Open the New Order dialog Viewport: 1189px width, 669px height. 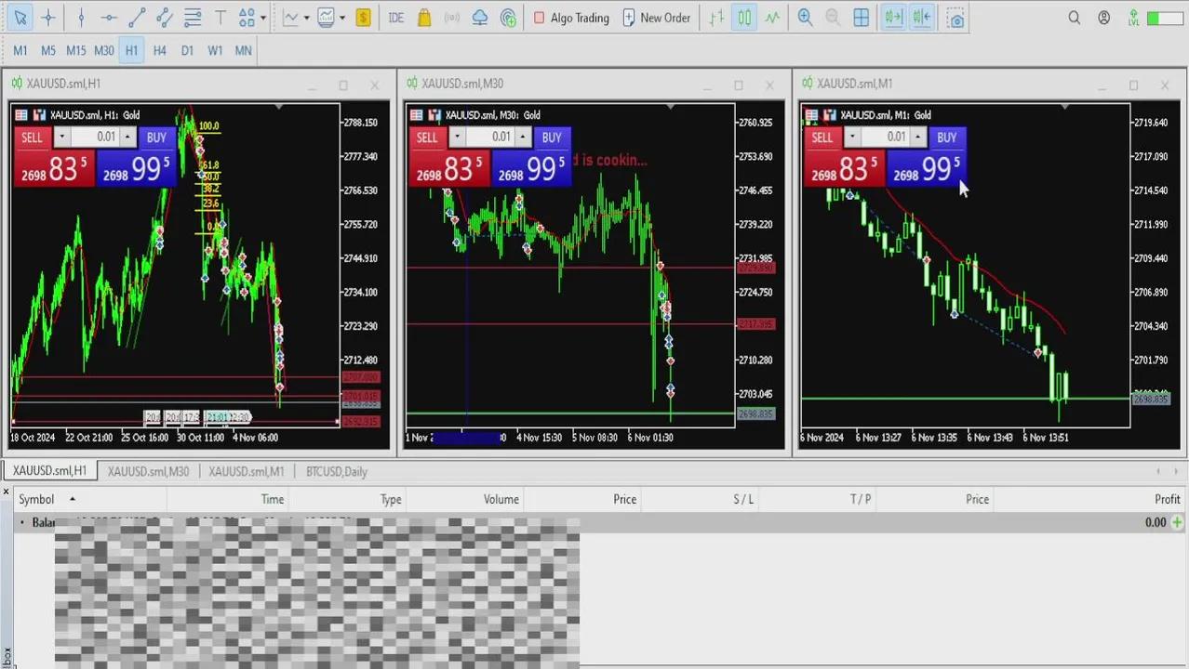pyautogui.click(x=656, y=18)
